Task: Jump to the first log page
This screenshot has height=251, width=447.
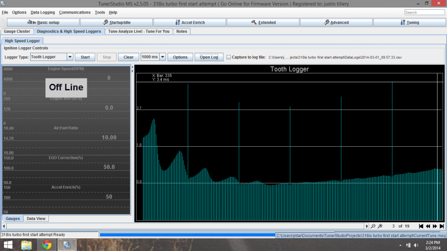Action: [x=421, y=226]
